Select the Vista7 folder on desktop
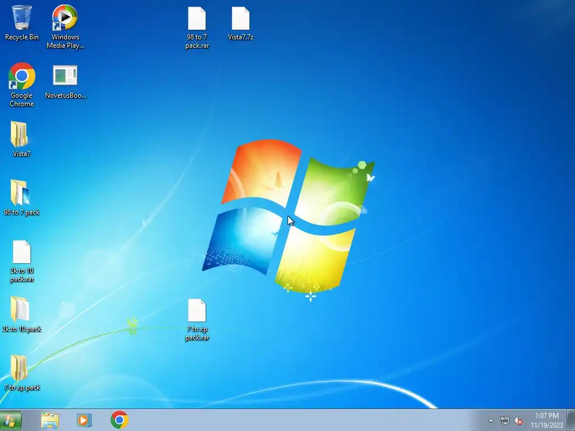Screen dimensions: 575x431 pos(21,139)
